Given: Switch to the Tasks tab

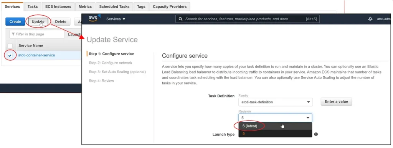Looking at the screenshot, I should click(x=33, y=7).
